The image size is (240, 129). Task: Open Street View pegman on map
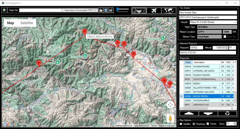tap(170, 119)
